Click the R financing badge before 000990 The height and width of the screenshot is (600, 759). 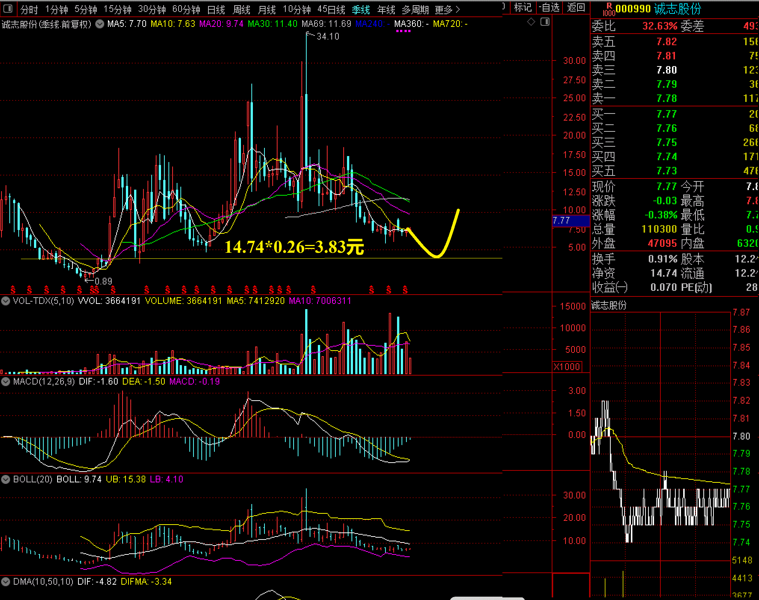pyautogui.click(x=609, y=9)
